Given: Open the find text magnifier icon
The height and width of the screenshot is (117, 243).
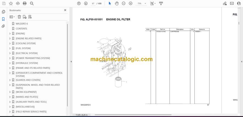Looking at the screenshot, I should [32, 3].
